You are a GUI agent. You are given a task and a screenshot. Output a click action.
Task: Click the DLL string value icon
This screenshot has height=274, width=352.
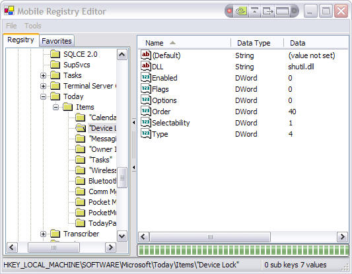(146, 66)
